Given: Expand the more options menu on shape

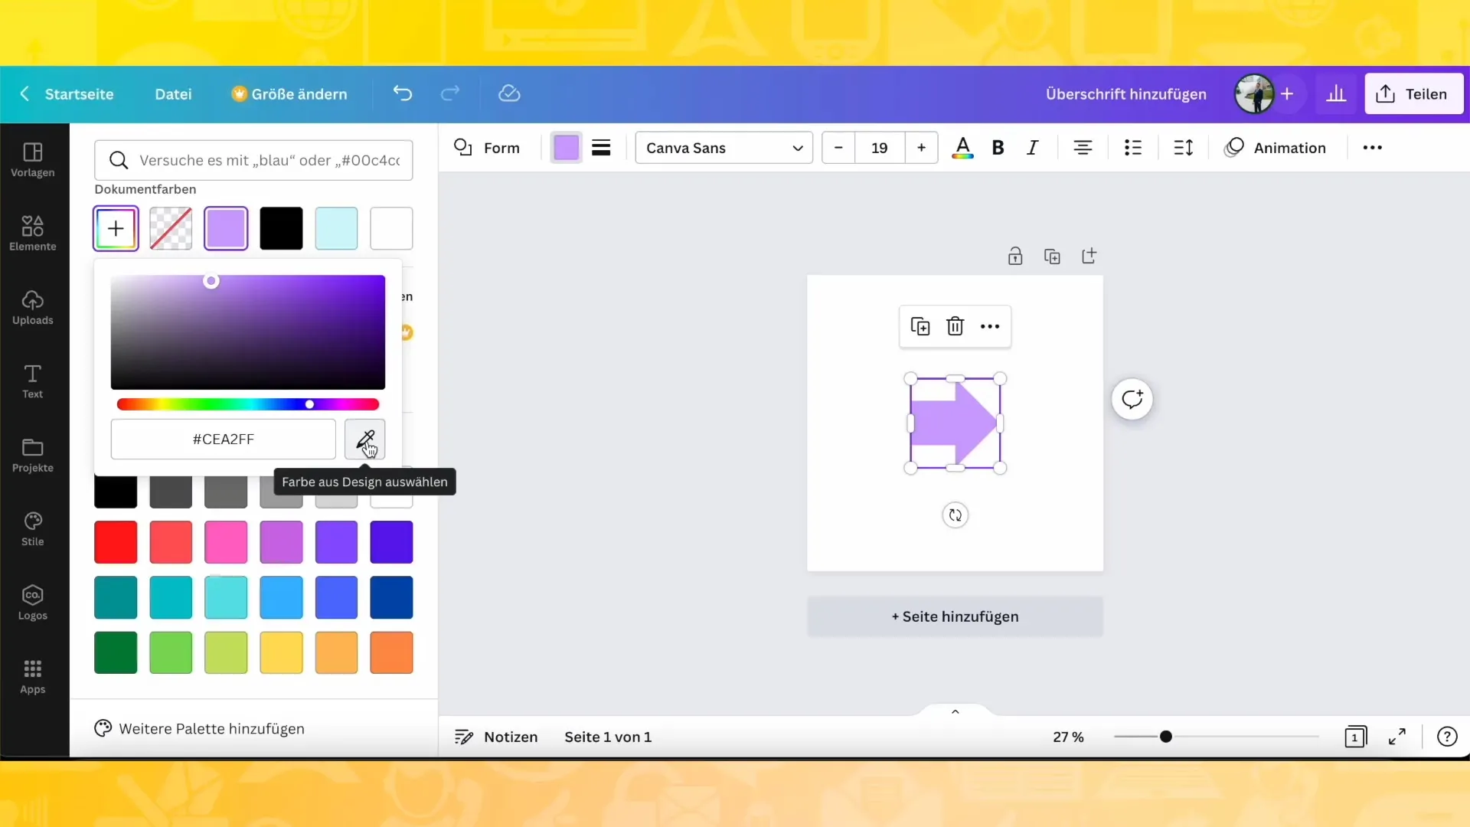Looking at the screenshot, I should pyautogui.click(x=989, y=325).
